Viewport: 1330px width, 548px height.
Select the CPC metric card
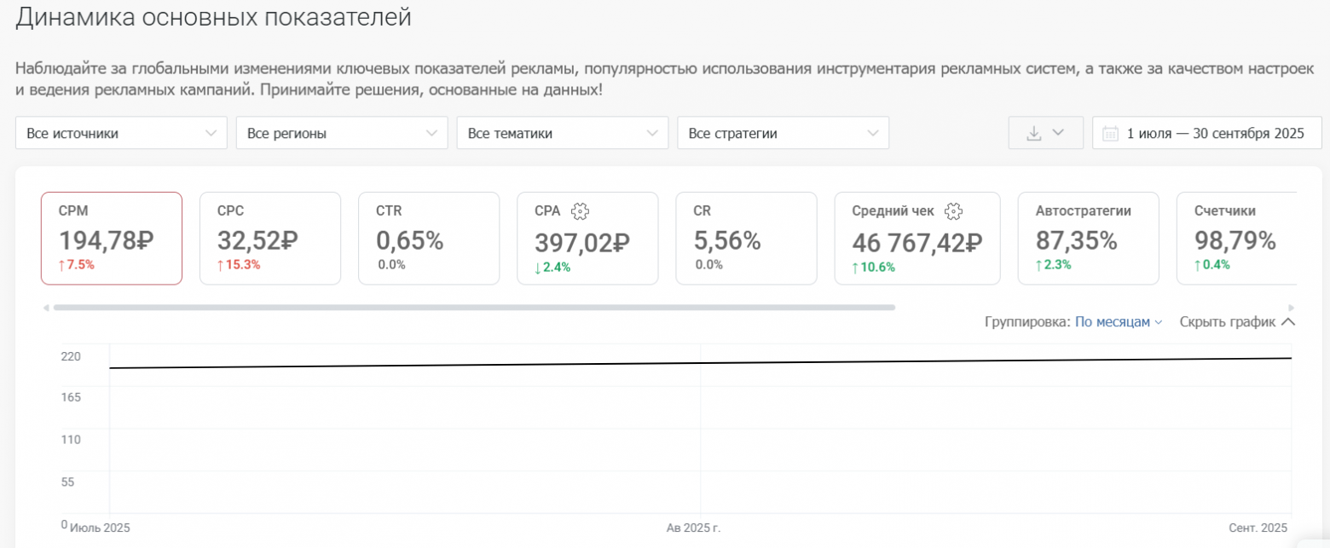(270, 239)
